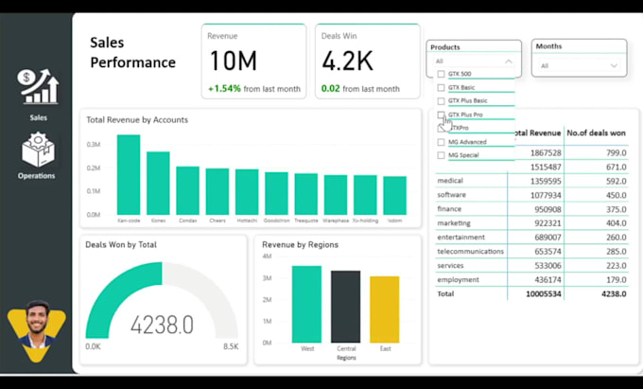Sort table by Total Revenue column header
The width and height of the screenshot is (643, 389).
536,133
